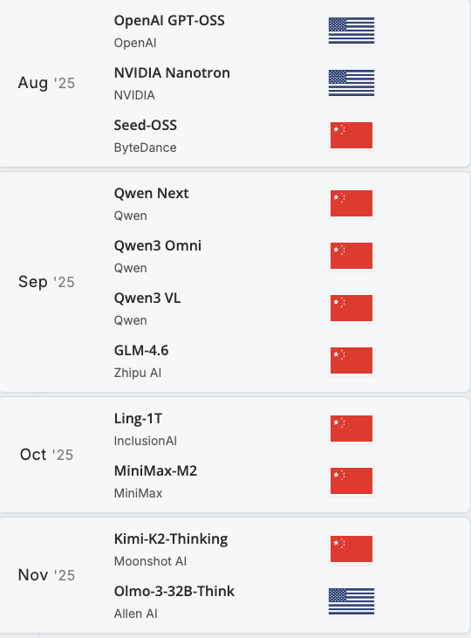Select the Kimi-K2-Thinking model name
This screenshot has height=638, width=471.
pyautogui.click(x=171, y=539)
